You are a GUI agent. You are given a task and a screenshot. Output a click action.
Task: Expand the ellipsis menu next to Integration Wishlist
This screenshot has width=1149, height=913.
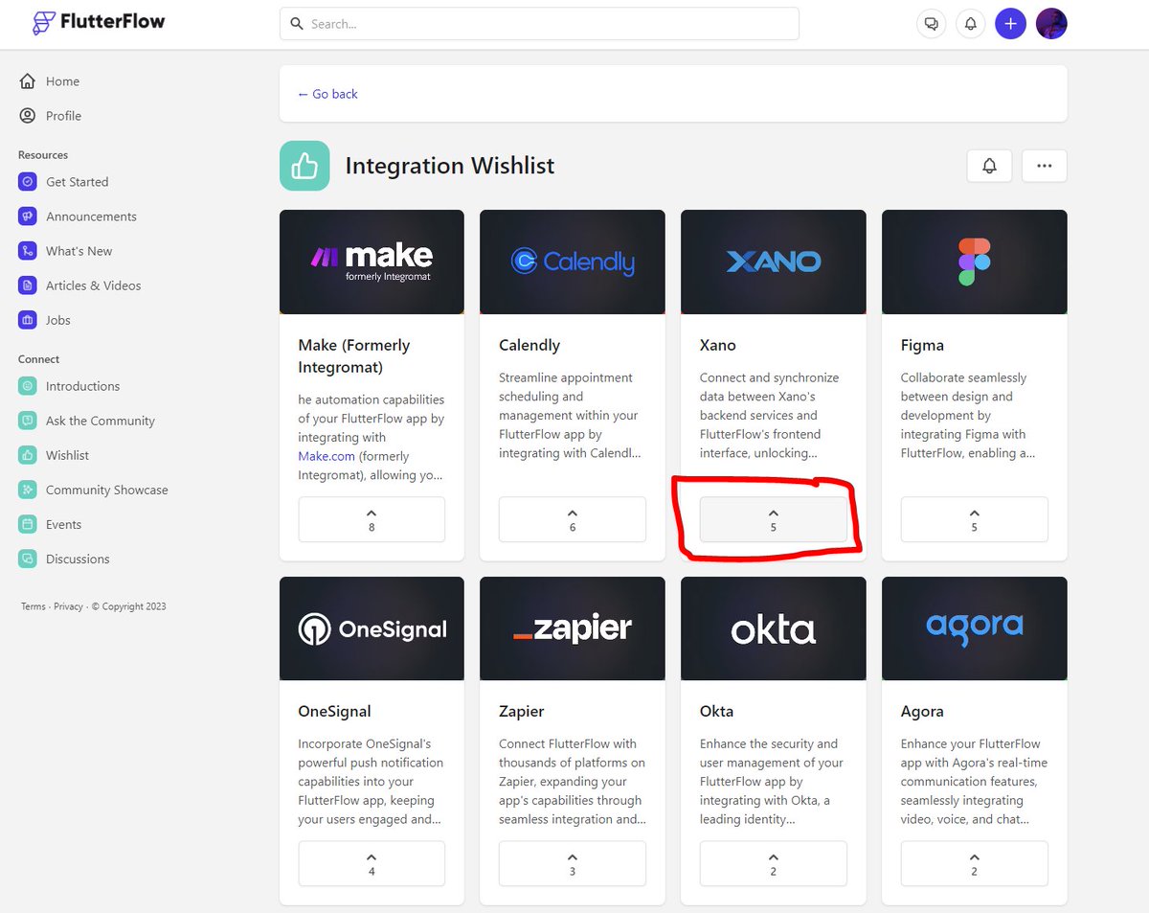point(1044,165)
